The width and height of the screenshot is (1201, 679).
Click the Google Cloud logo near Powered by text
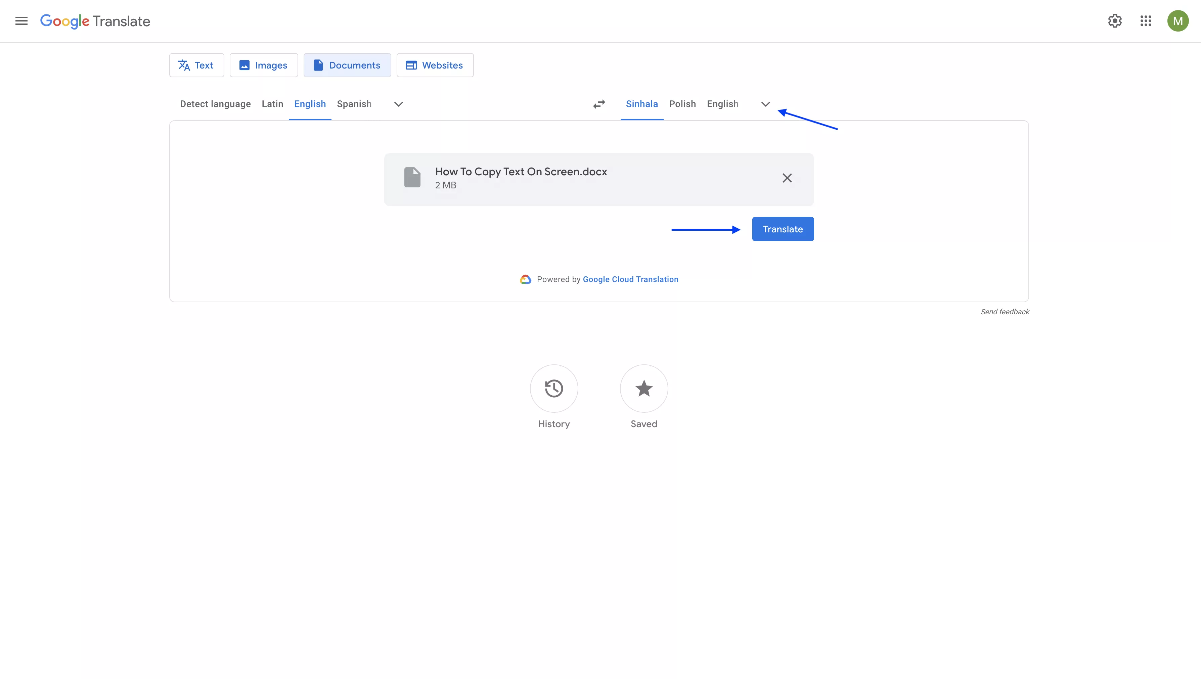525,279
